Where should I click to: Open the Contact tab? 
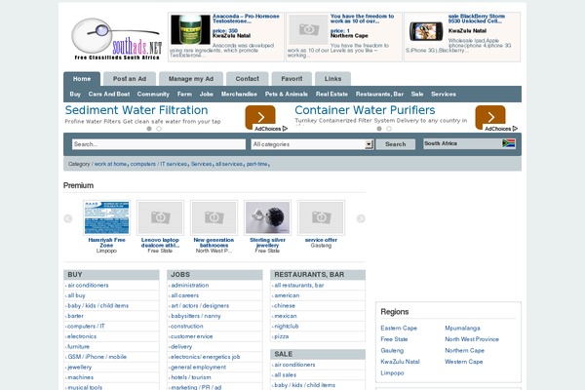pos(247,79)
